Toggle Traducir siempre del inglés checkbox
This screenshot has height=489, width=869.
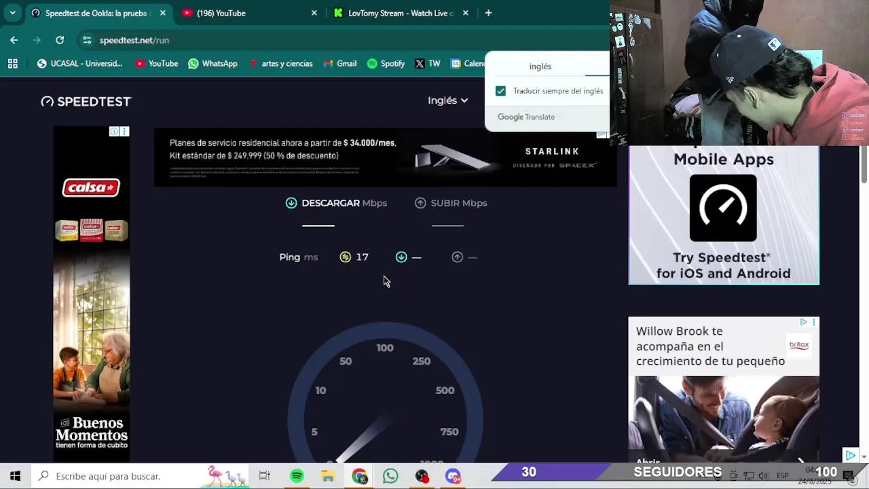click(500, 90)
